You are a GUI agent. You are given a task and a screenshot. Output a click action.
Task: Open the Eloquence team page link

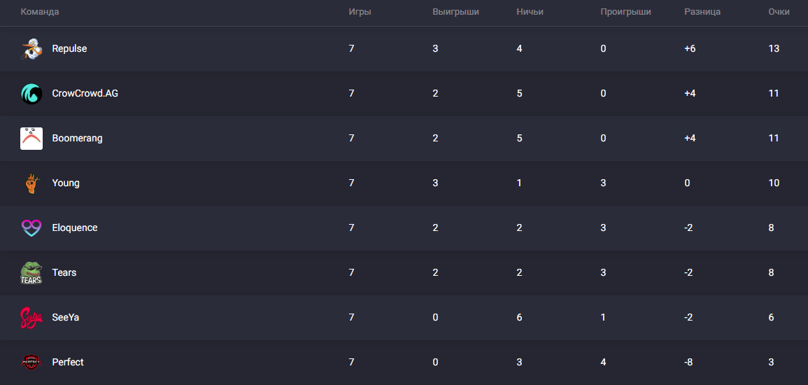click(74, 228)
